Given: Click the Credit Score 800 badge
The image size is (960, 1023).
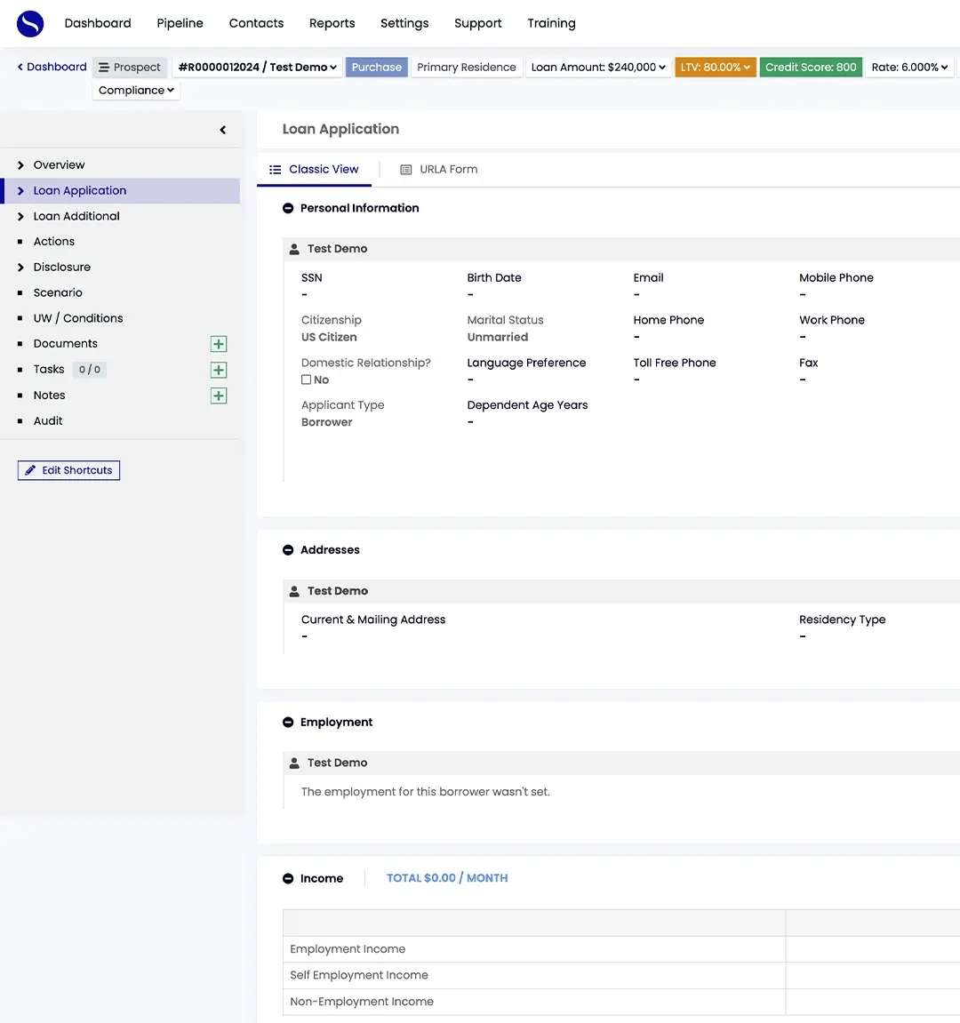Looking at the screenshot, I should pyautogui.click(x=811, y=68).
